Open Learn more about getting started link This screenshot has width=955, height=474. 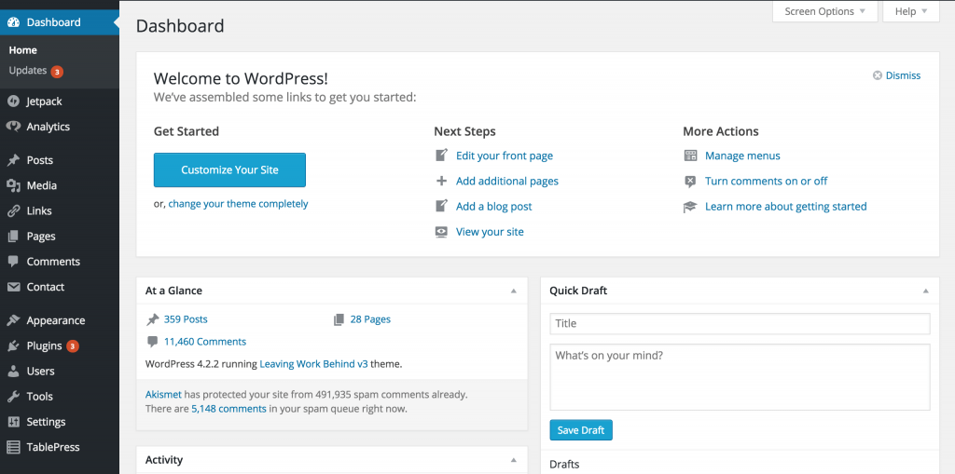tap(785, 207)
